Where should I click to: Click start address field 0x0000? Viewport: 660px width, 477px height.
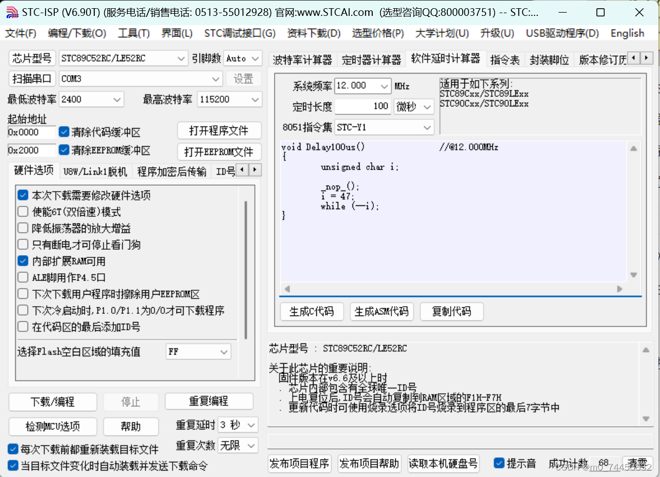point(32,132)
